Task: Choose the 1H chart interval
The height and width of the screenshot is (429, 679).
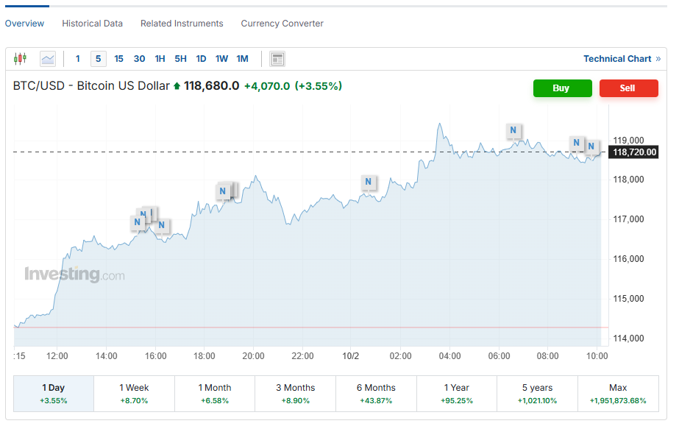Action: [x=160, y=59]
